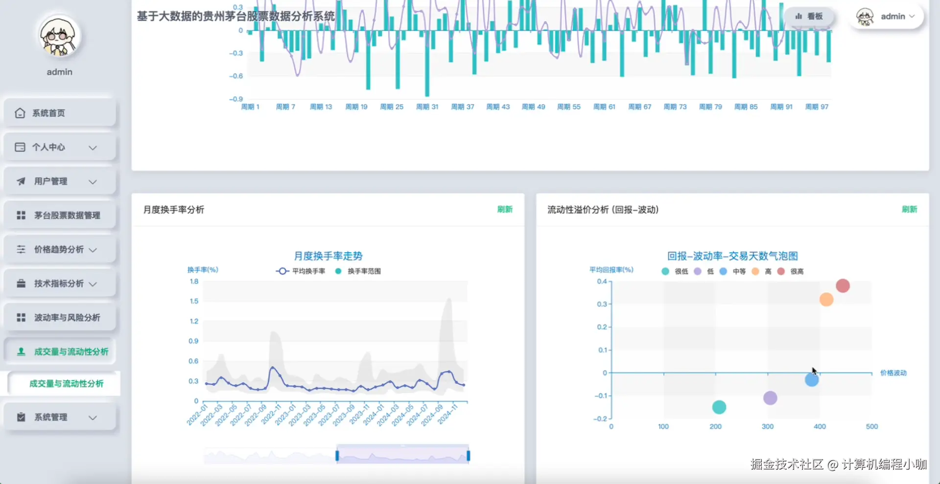Click the large admin avatar in sidebar

point(59,36)
